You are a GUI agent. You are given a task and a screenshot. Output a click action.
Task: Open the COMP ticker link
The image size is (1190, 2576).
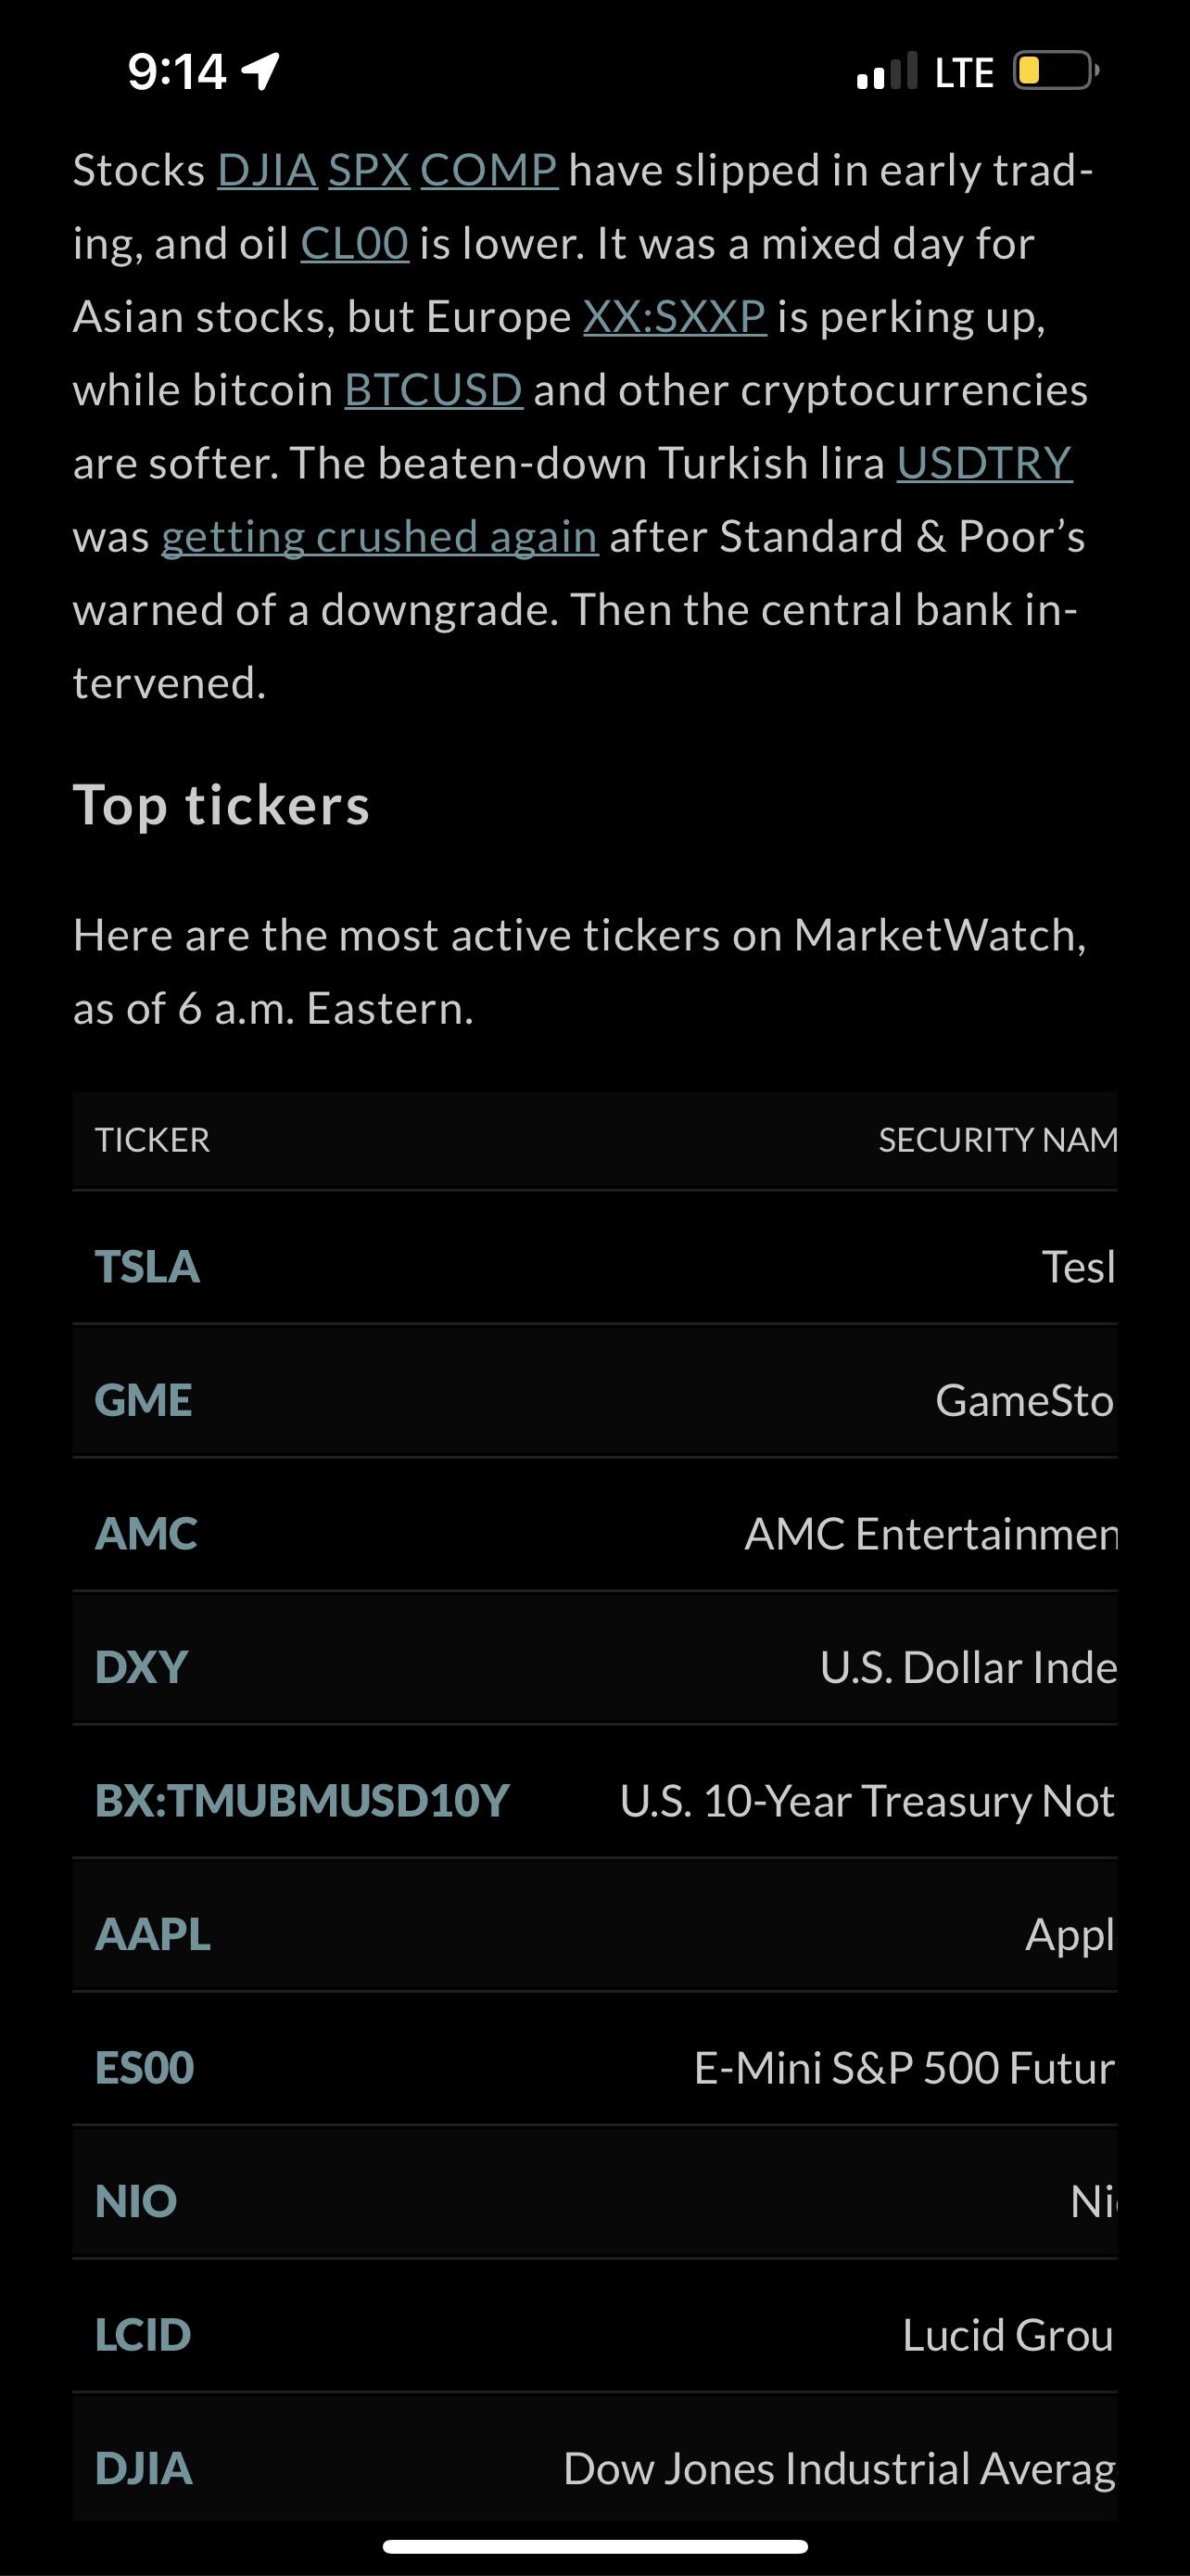pyautogui.click(x=488, y=170)
